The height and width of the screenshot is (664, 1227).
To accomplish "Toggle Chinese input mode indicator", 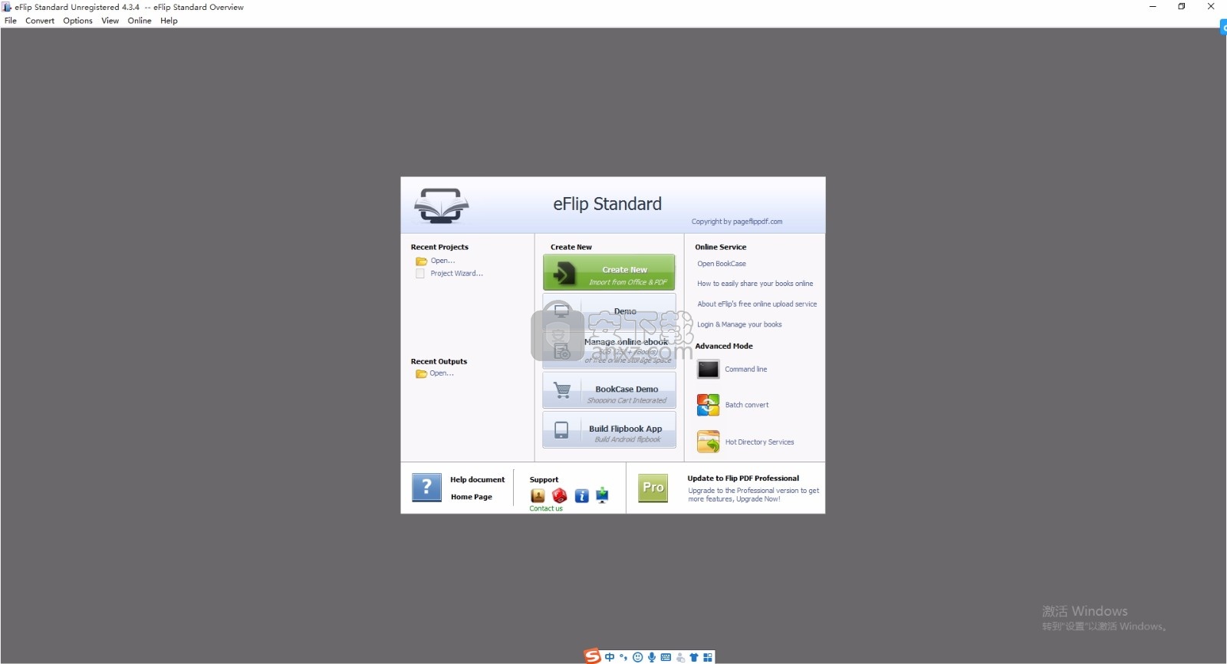I will click(610, 657).
